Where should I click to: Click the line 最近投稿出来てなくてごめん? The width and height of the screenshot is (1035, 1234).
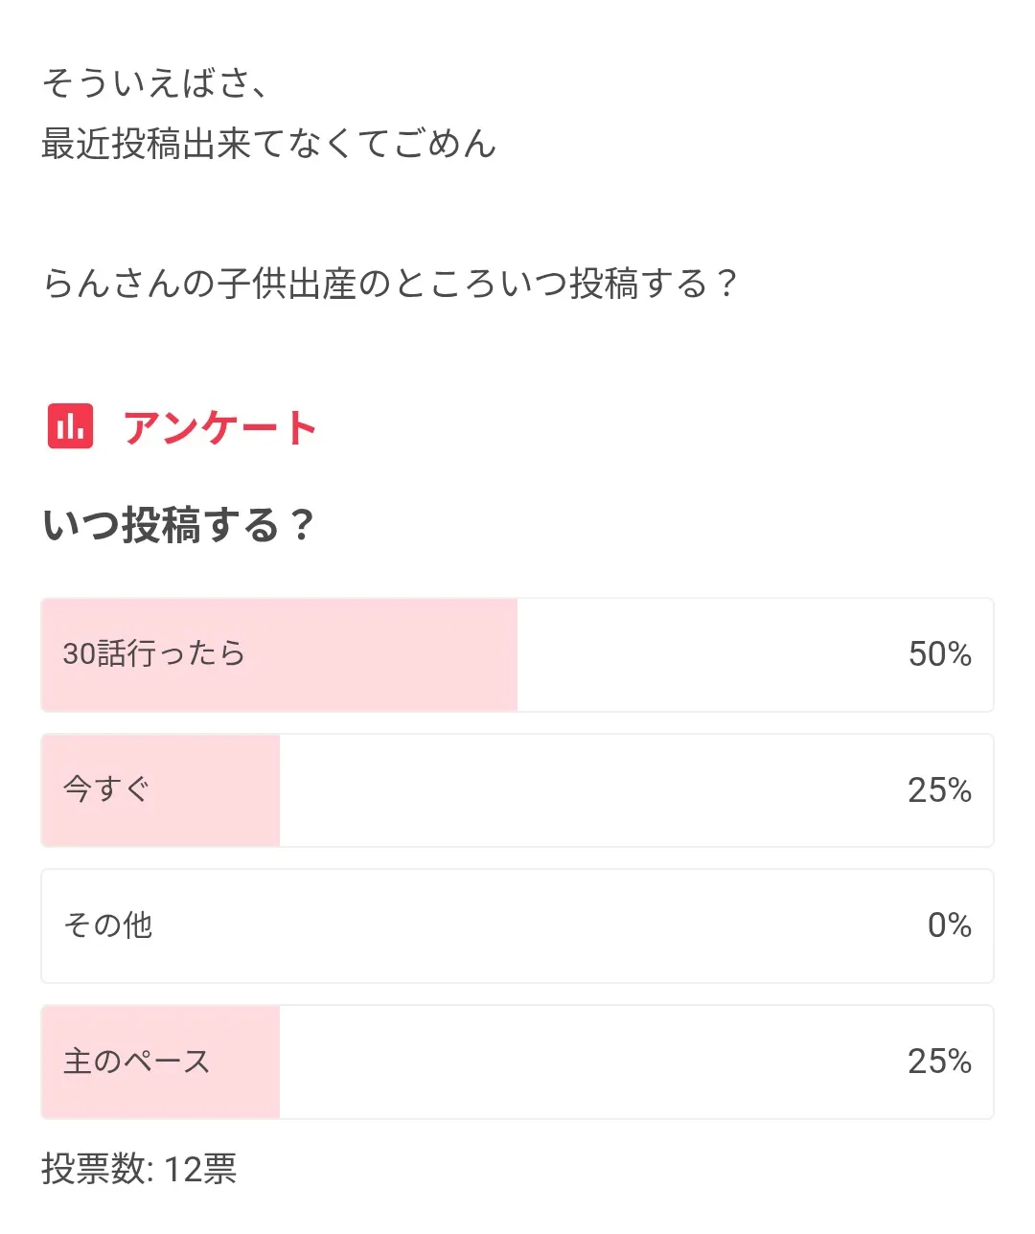[x=268, y=144]
